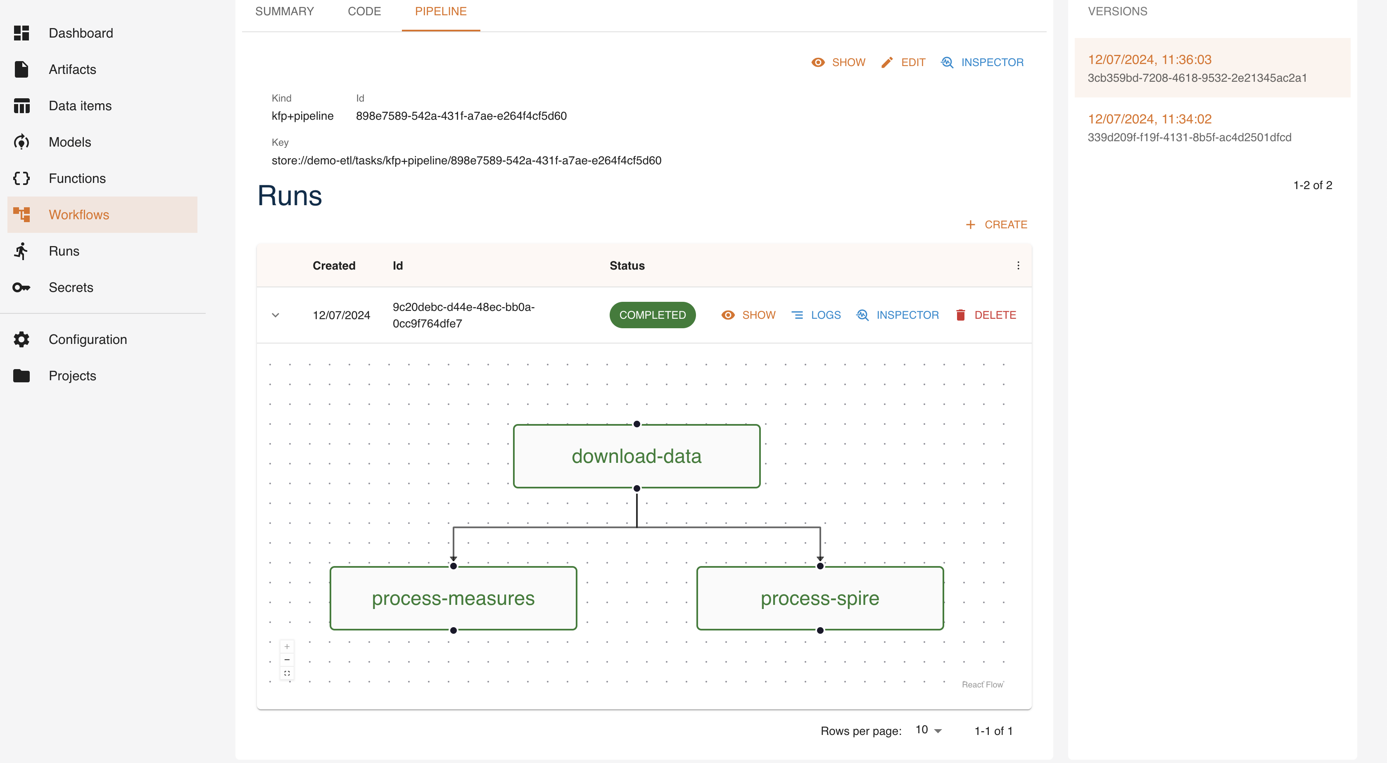Click the Configuration gear icon
The image size is (1387, 763).
(21, 339)
